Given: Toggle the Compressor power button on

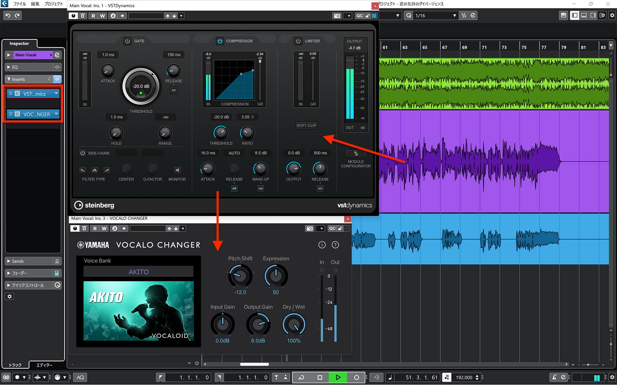Looking at the screenshot, I should coord(220,41).
